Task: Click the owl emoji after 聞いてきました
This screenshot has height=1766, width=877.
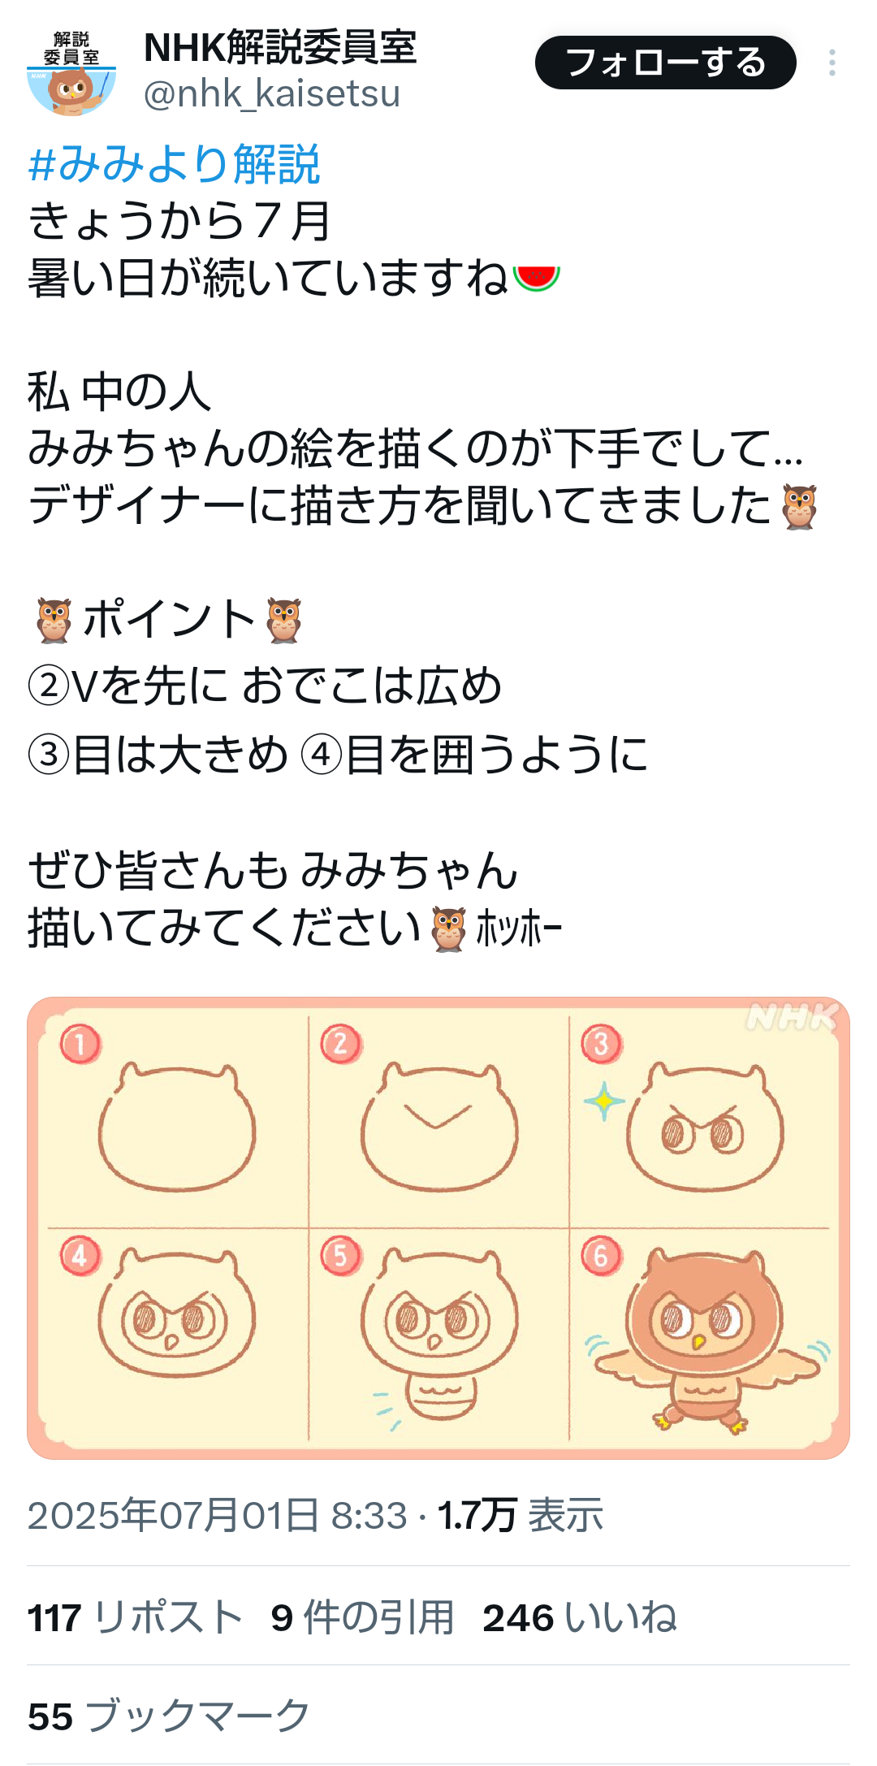Action: [x=799, y=507]
